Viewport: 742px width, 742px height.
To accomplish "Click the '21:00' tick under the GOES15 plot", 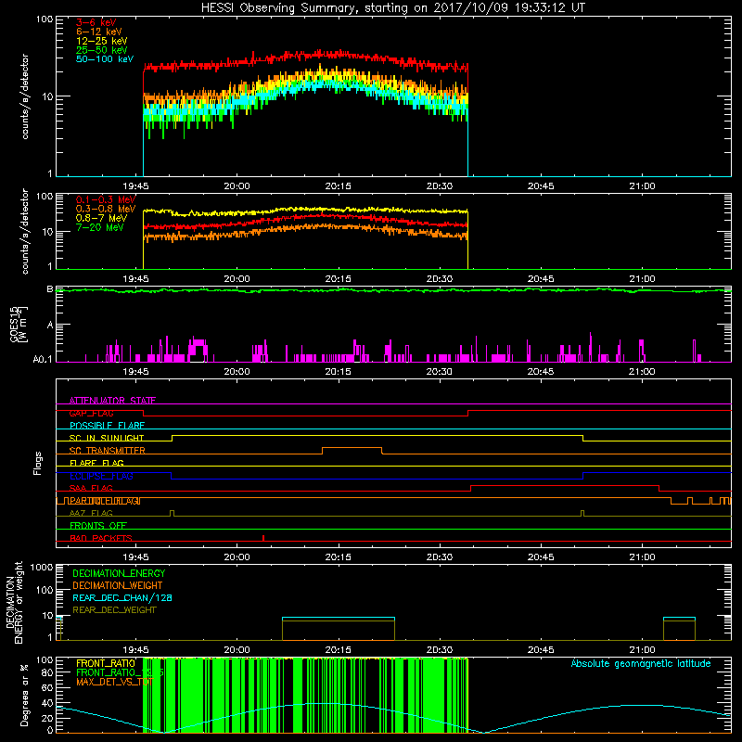I will click(642, 372).
